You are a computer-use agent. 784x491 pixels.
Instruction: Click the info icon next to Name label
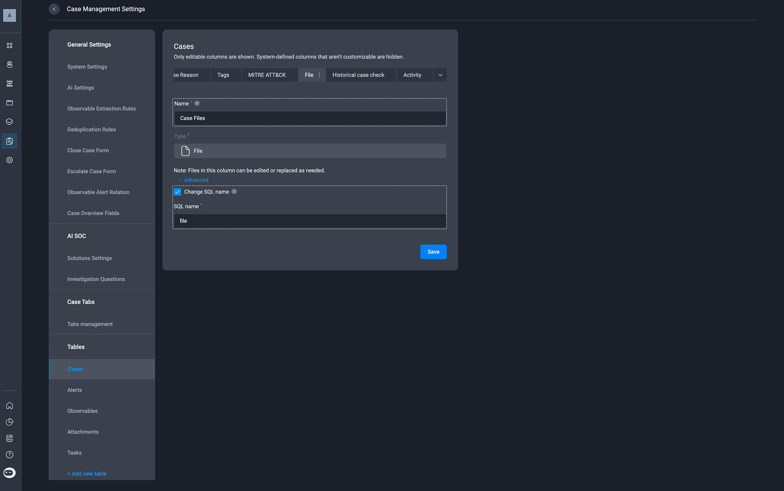click(x=197, y=103)
